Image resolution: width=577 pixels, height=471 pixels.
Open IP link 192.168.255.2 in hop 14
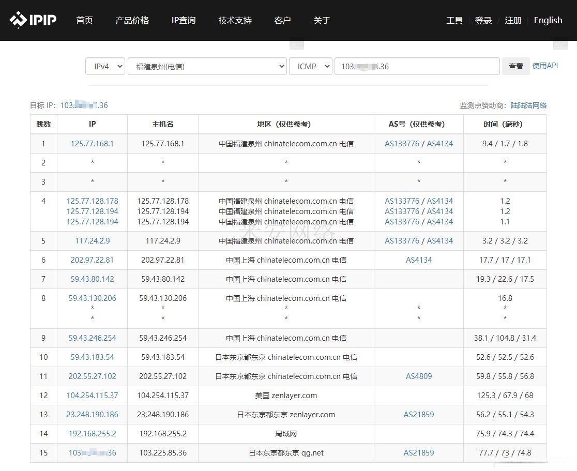tap(93, 433)
